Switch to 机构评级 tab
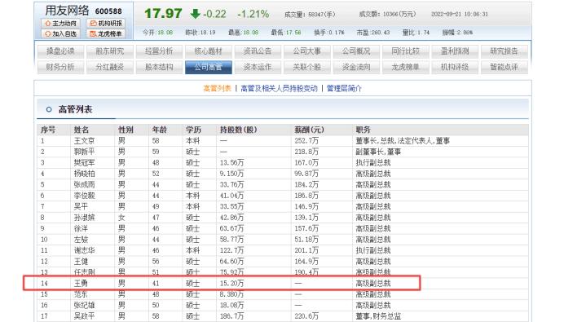This screenshot has width=564, height=322. [x=455, y=68]
